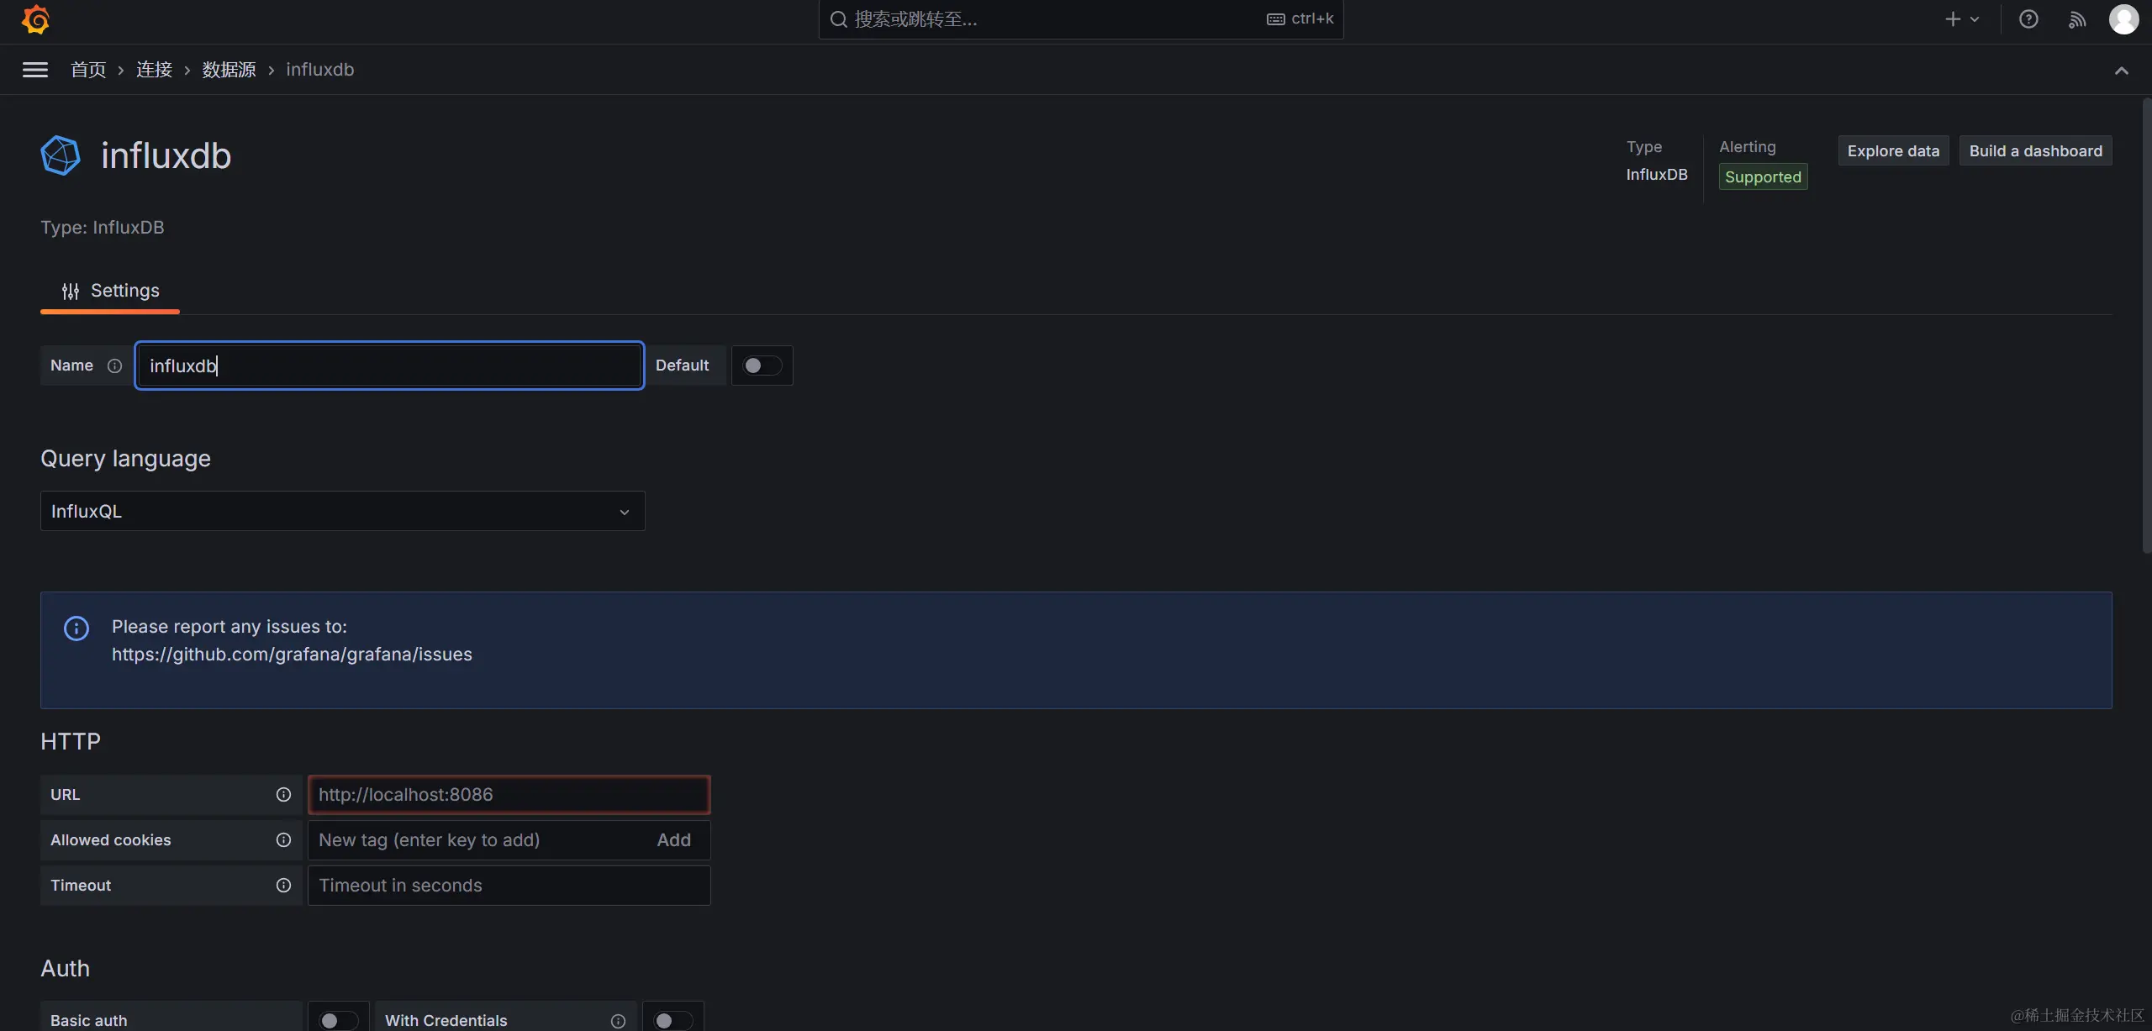
Task: Click the URL input field
Action: coord(509,795)
